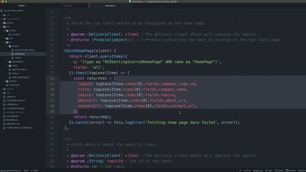Image resolution: width=306 pixels, height=172 pixels.
Task: Expand the top-level scripts folder
Action: pos(2,23)
